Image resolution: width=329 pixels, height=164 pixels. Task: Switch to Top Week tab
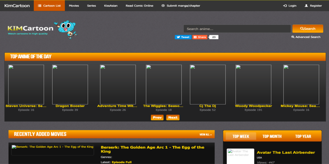click(x=241, y=136)
